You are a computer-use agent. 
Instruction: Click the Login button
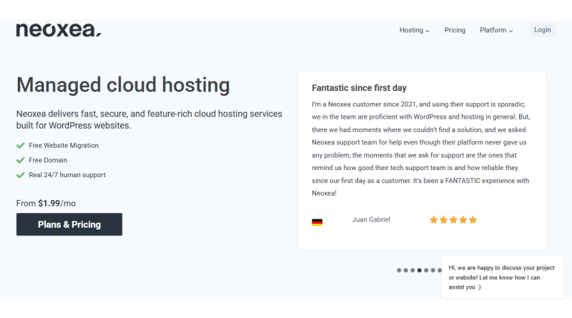tap(542, 30)
